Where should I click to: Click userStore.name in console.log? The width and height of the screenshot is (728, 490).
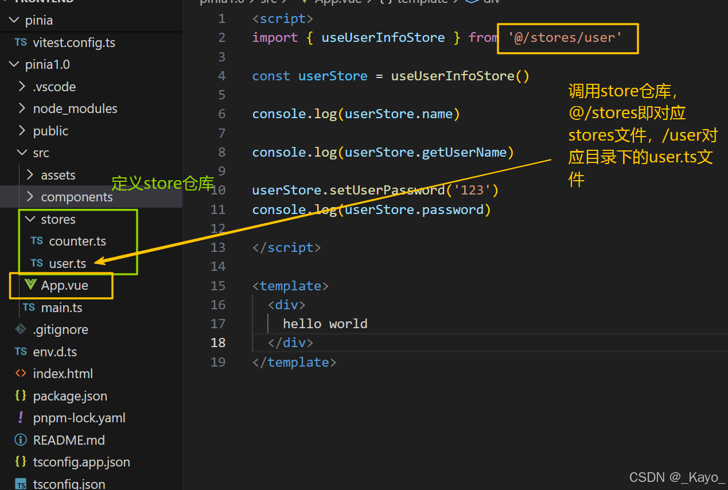[x=398, y=114]
